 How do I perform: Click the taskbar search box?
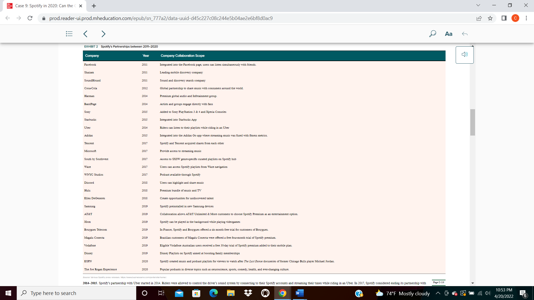[x=76, y=293]
